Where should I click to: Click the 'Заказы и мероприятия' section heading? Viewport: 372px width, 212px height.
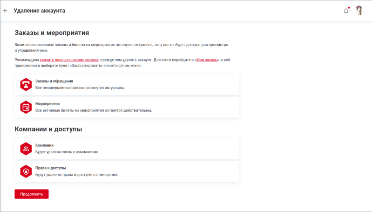click(x=52, y=33)
